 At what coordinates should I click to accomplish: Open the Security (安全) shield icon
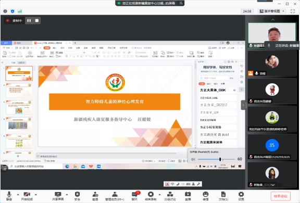pyautogui.click(x=77, y=196)
